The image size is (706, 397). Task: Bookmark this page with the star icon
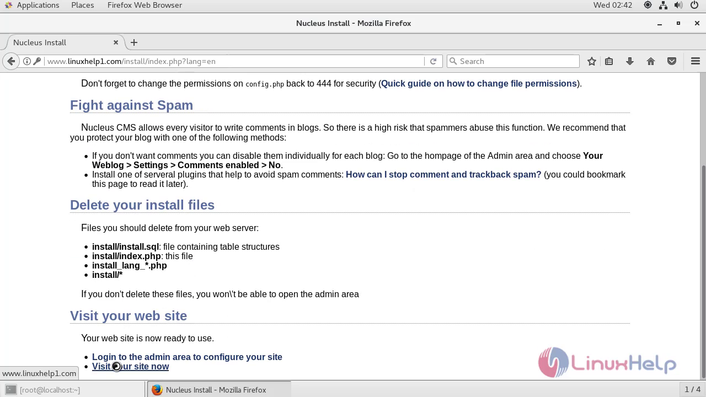pos(592,61)
